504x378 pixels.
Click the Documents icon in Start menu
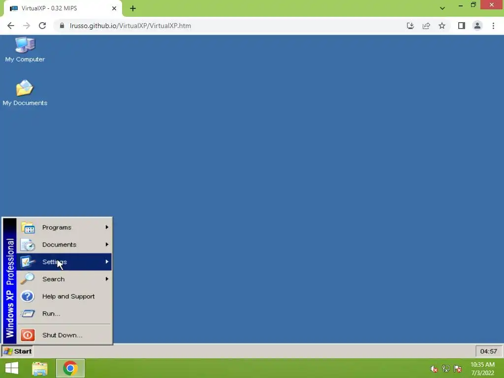click(28, 245)
